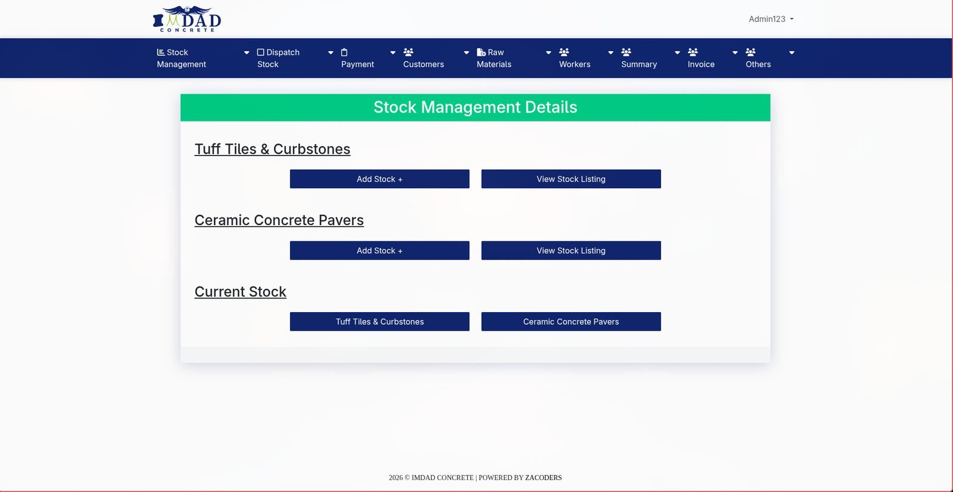Expand the Raw Materials dropdown arrow
This screenshot has width=953, height=492.
549,53
